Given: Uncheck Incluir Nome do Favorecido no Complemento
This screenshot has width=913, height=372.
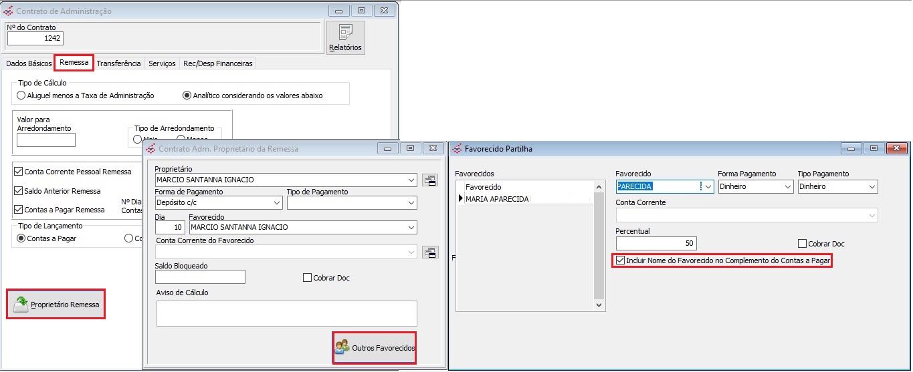Looking at the screenshot, I should pos(621,260).
